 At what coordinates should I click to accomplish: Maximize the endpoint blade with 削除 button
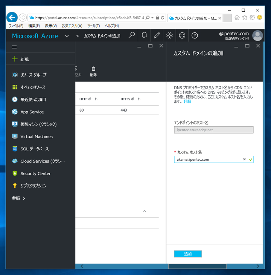(150, 46)
